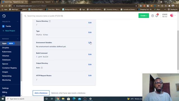
Task: Click the page vertical scrollbar
Action: tap(178, 50)
